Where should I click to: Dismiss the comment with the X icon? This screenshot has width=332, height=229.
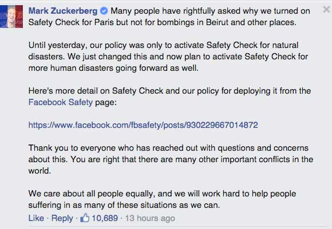click(x=326, y=10)
